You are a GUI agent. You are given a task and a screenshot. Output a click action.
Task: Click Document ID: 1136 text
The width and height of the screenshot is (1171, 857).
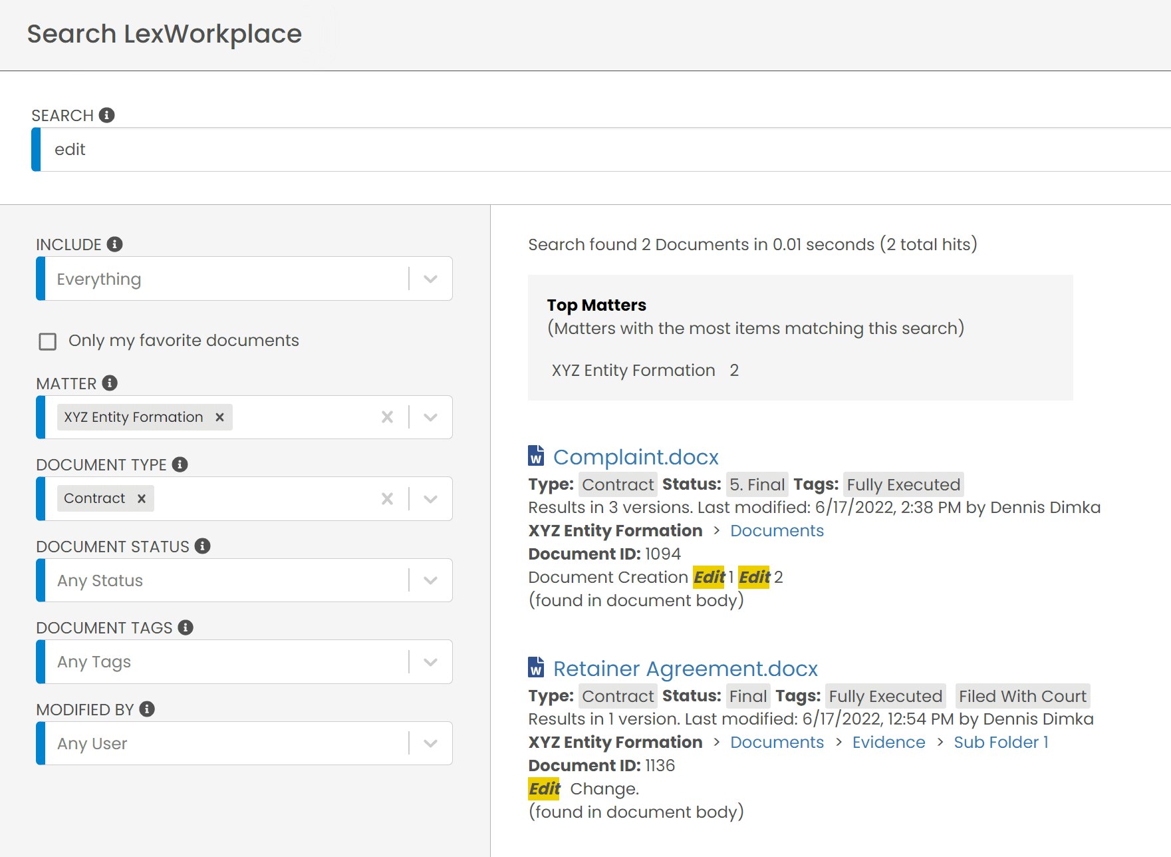[601, 766]
